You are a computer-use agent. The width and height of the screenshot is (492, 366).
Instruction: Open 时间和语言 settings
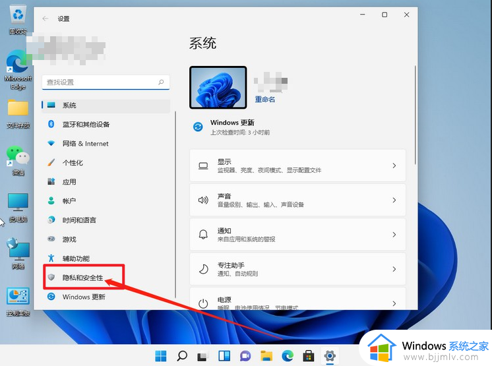[x=106, y=220]
